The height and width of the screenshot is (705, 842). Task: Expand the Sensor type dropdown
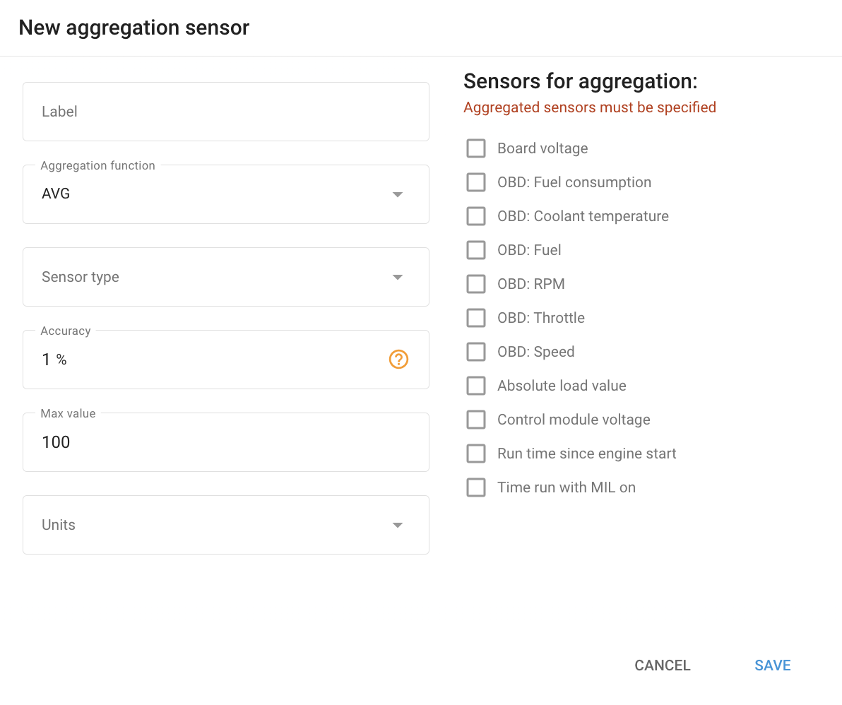(x=225, y=277)
